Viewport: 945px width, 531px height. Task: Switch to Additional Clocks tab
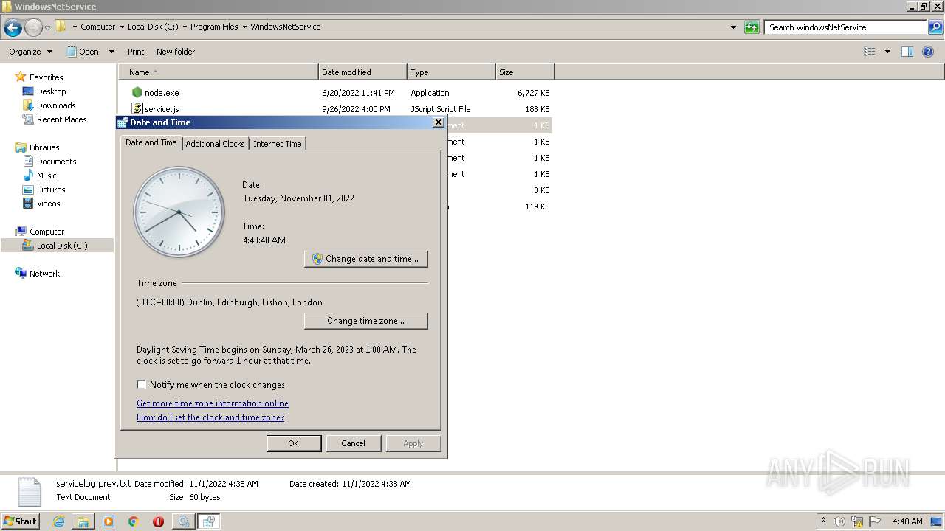(215, 144)
